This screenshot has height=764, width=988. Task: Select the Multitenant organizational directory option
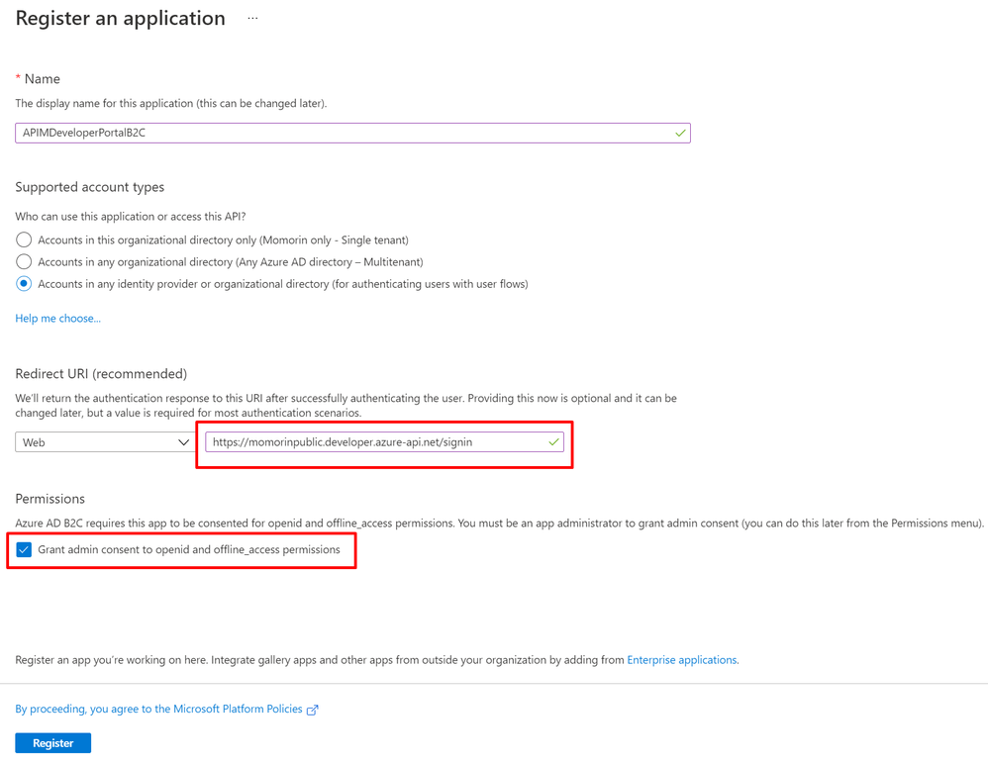coord(24,262)
